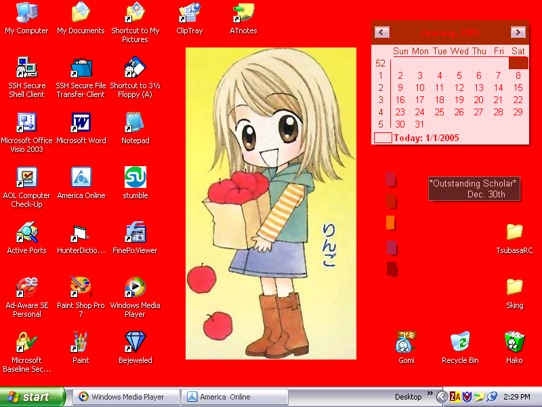The width and height of the screenshot is (542, 407).
Task: Select January 5 on the calendar
Action: 459,75
